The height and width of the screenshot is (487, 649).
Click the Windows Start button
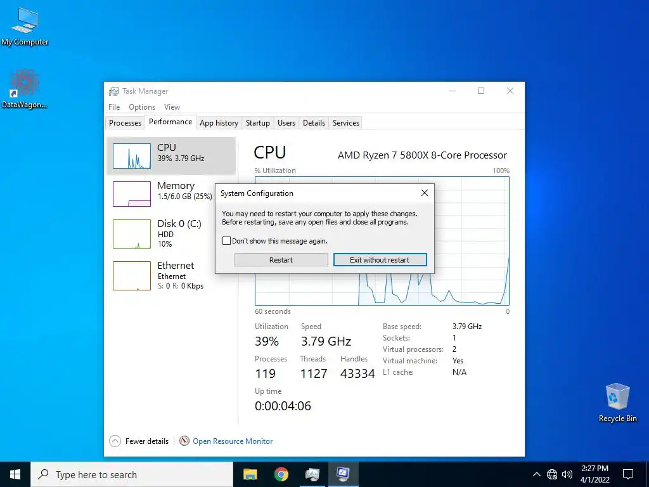tap(15, 474)
